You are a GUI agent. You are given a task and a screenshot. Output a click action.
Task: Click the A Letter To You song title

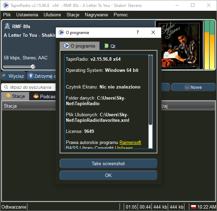click(29, 35)
